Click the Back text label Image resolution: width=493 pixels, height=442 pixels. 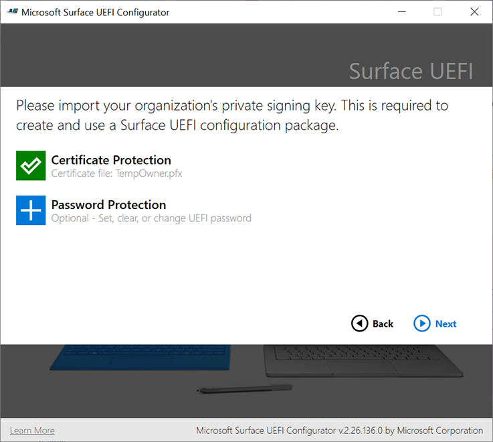tap(383, 324)
